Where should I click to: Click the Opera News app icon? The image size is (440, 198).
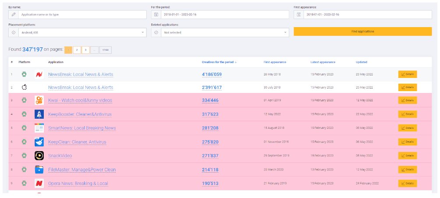point(39,184)
